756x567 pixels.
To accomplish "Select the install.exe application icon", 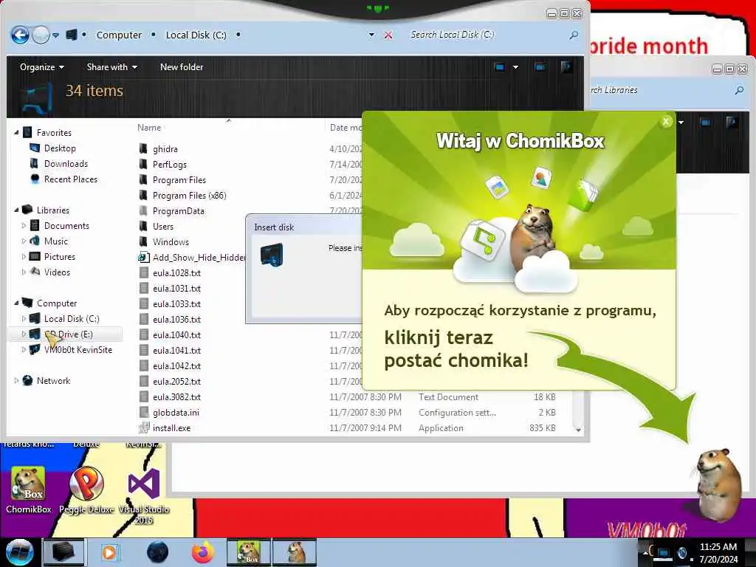I will coord(143,427).
